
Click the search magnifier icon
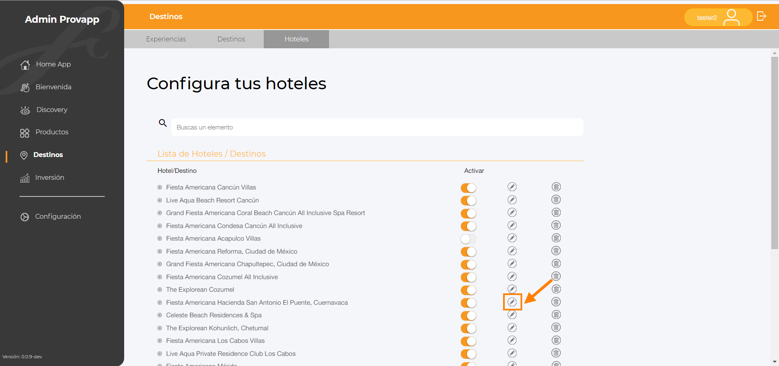(x=163, y=123)
